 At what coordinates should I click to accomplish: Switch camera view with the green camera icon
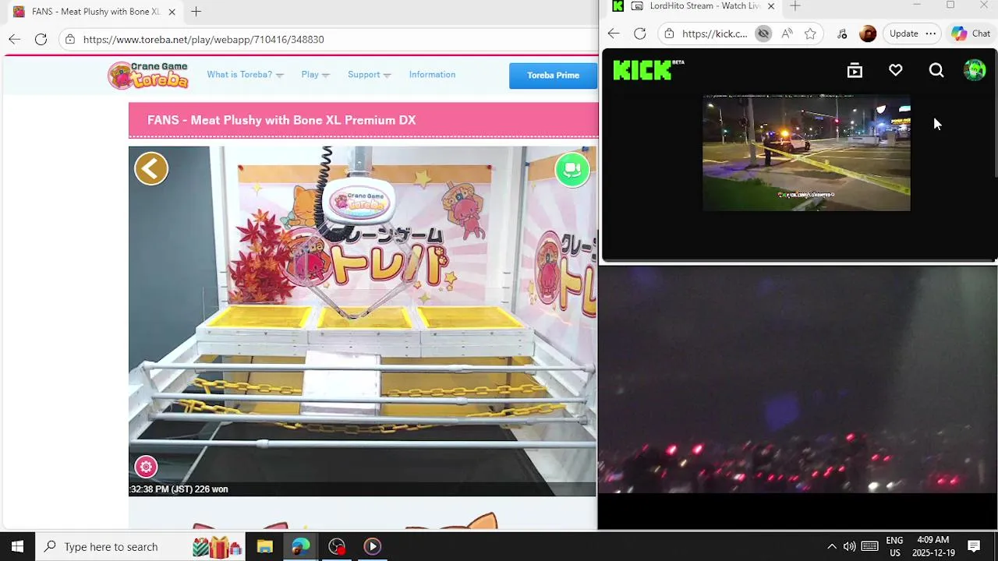572,169
